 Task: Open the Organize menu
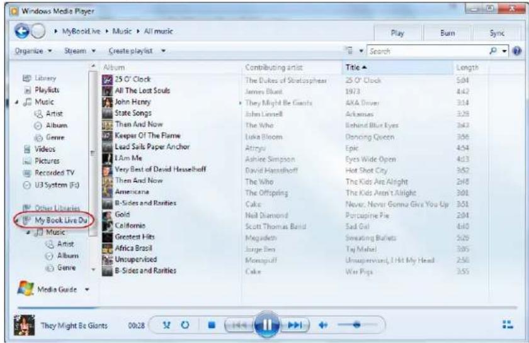33,51
